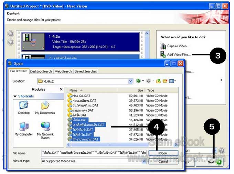
Task: Select the file ไม่รักไม่ว่า.DAT
Action: coord(83,130)
